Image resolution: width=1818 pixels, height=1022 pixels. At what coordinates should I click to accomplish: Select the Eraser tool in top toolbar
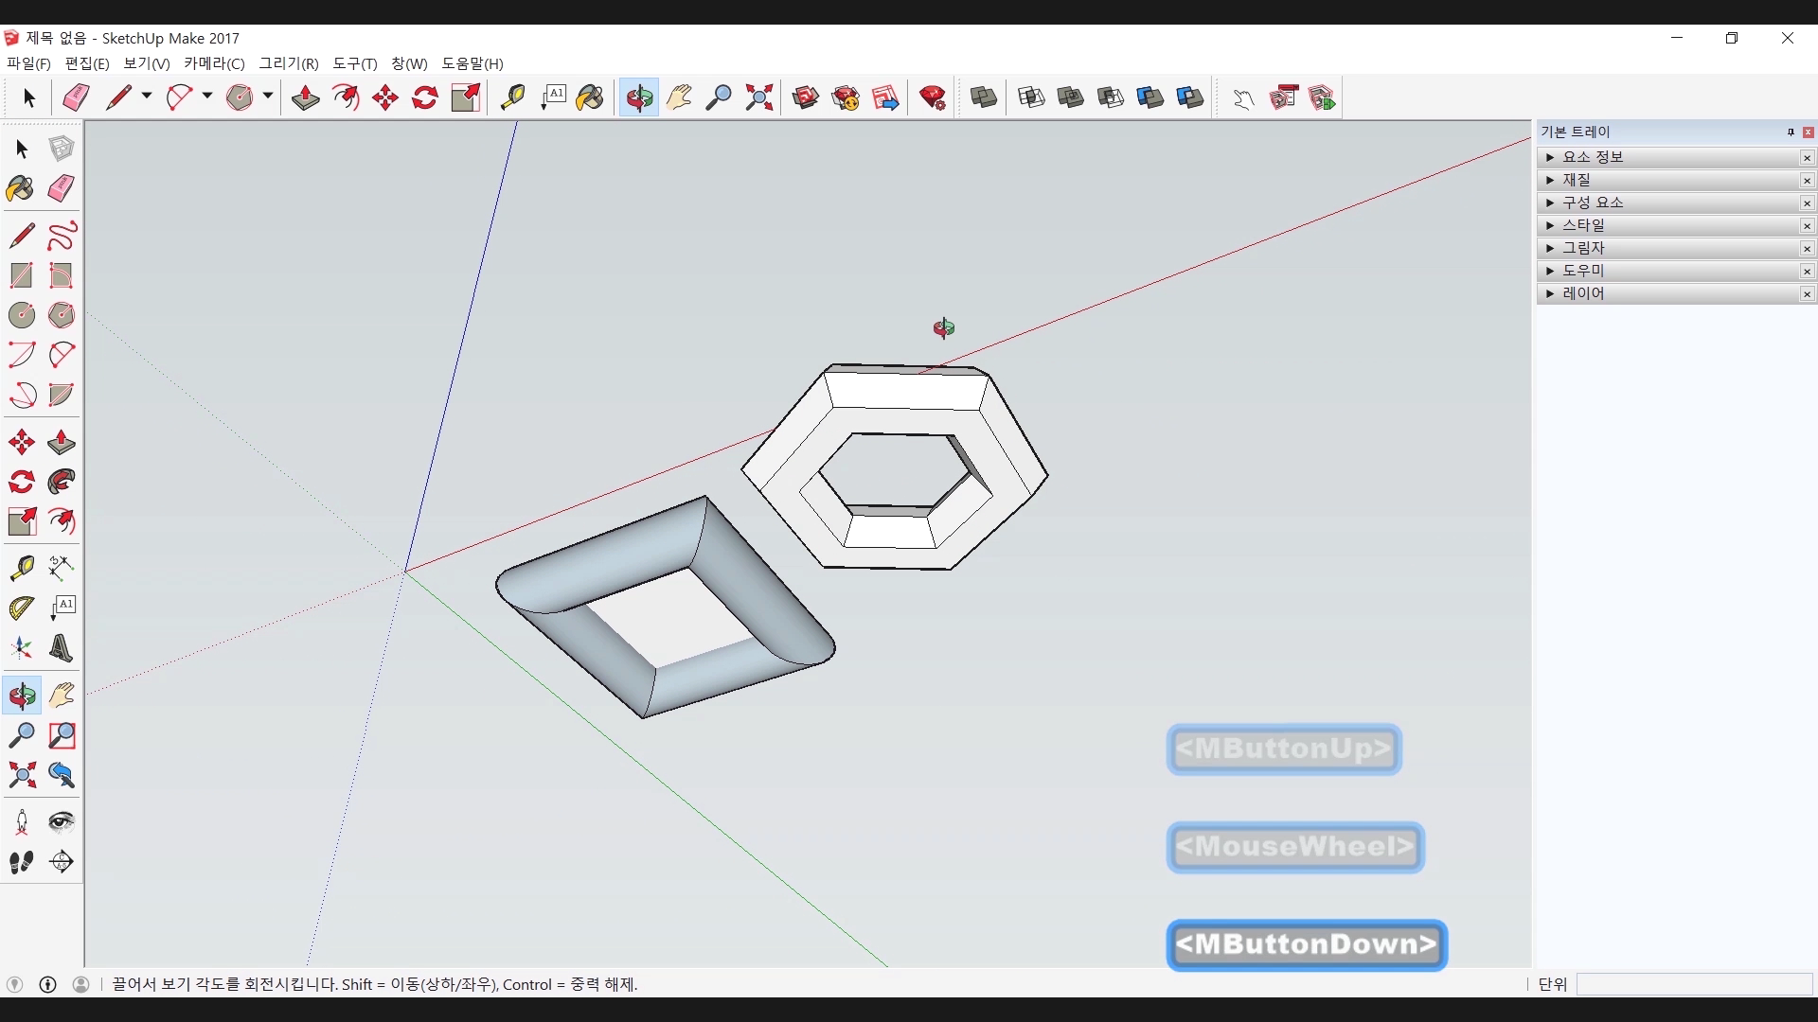(x=76, y=97)
